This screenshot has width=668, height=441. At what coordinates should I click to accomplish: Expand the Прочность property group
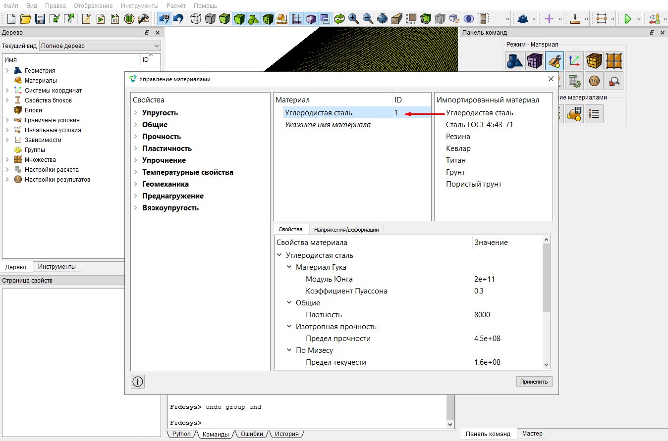pos(136,137)
